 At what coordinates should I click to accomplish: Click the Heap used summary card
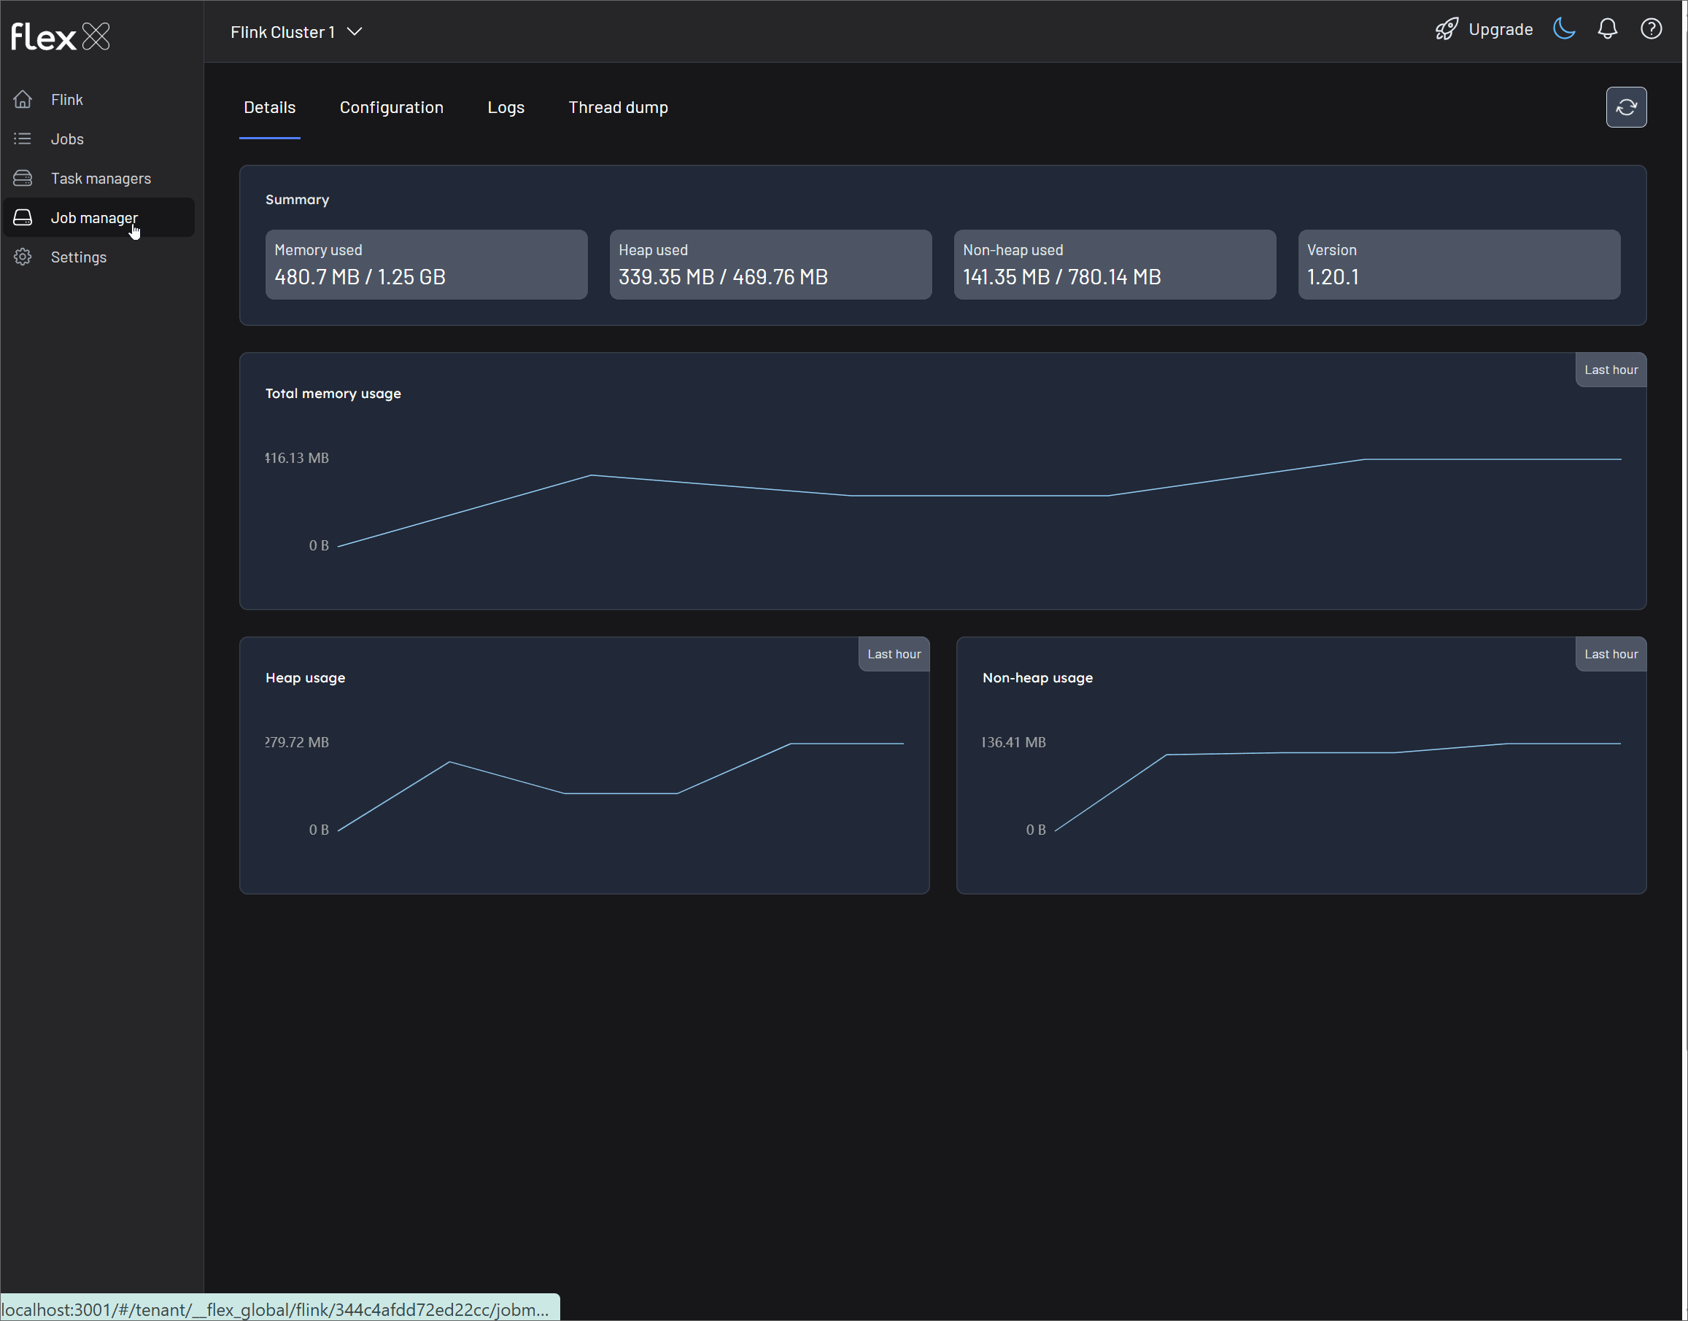[x=771, y=265]
